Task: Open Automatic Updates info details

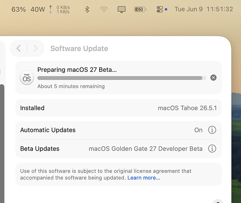Action: point(212,130)
